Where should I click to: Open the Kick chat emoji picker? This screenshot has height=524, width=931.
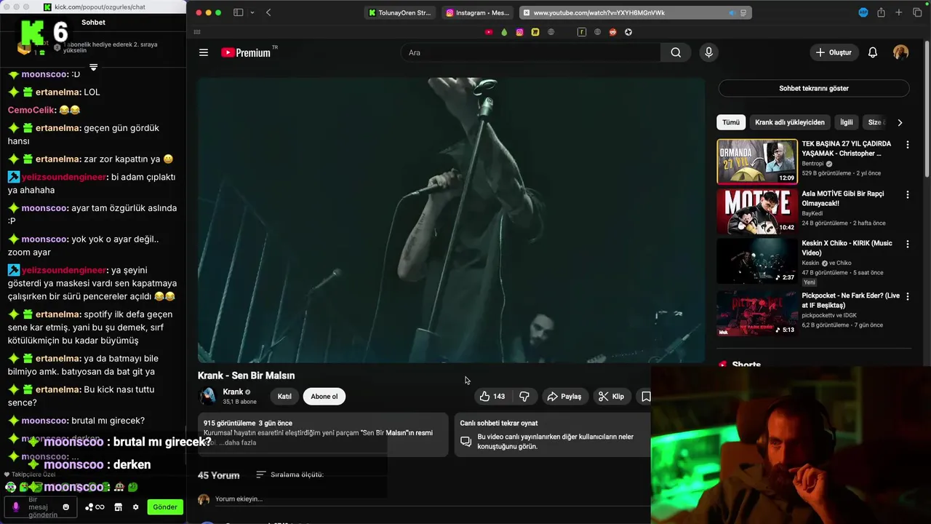click(x=65, y=507)
